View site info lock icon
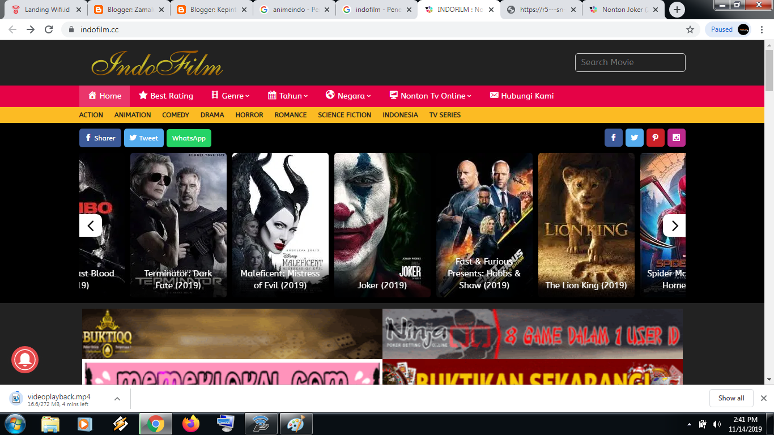 click(x=71, y=29)
